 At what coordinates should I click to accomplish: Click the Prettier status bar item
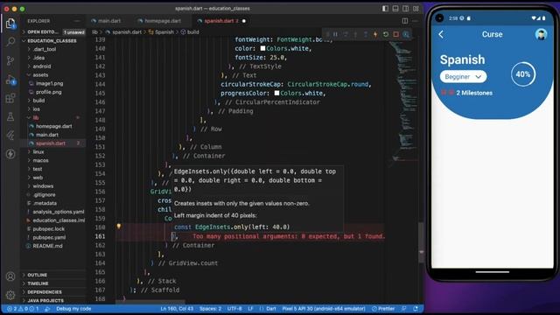pos(383,309)
